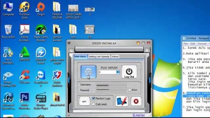Screen dimensions: 210x118
Task: Click the Adi Feri copyright link
Action: (x=138, y=115)
